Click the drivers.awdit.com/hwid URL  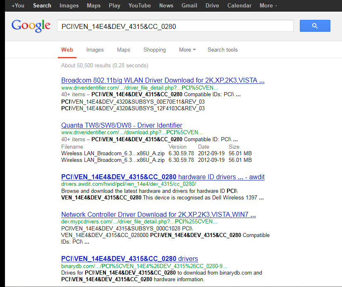coord(129,184)
